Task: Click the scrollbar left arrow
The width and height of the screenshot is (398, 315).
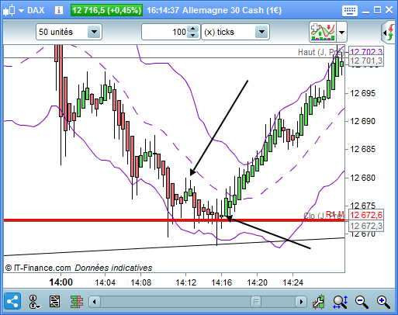Action: tap(95, 302)
